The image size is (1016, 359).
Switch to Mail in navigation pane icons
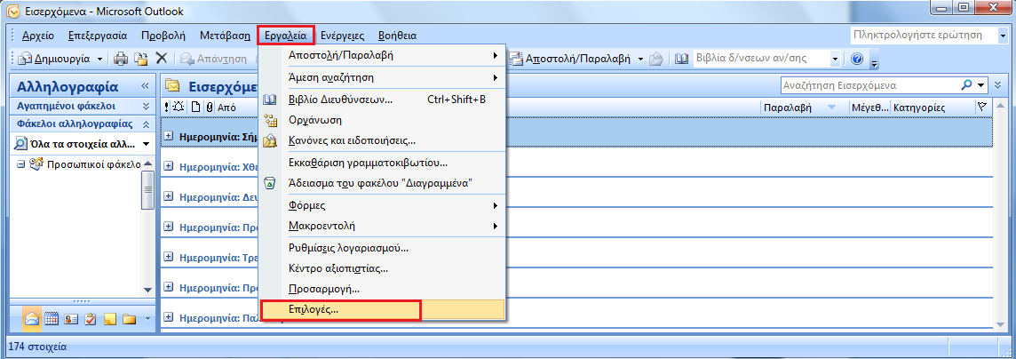pyautogui.click(x=32, y=318)
